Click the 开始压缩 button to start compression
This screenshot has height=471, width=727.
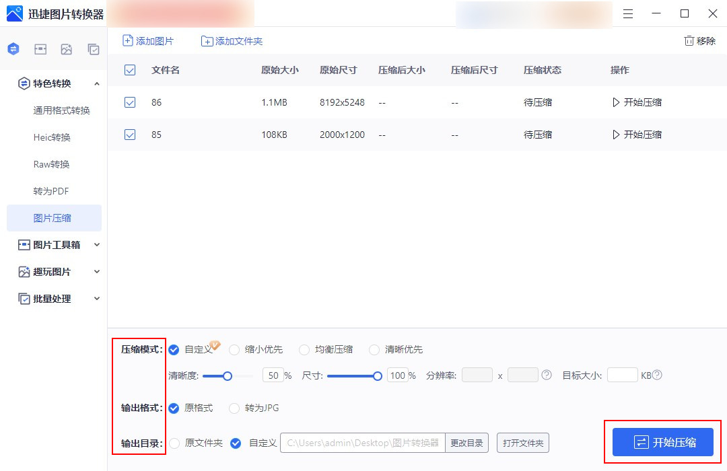click(662, 442)
